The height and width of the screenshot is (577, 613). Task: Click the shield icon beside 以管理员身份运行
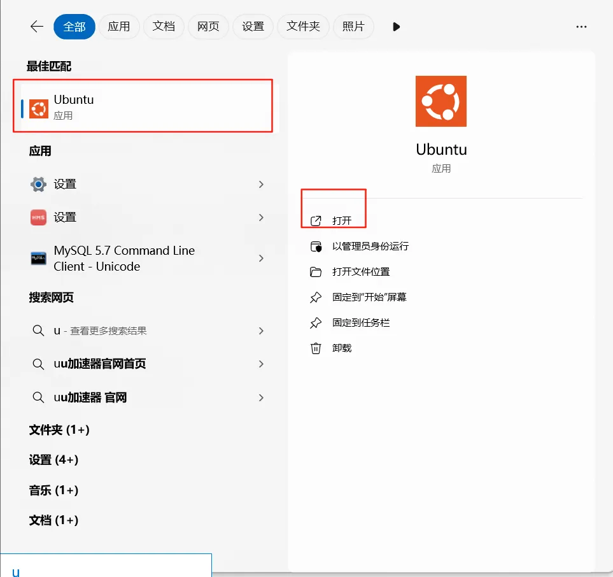click(316, 246)
